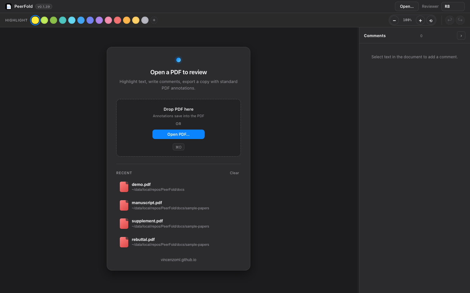Undo the last action
Viewport: 470px width, 293px height.
[450, 20]
